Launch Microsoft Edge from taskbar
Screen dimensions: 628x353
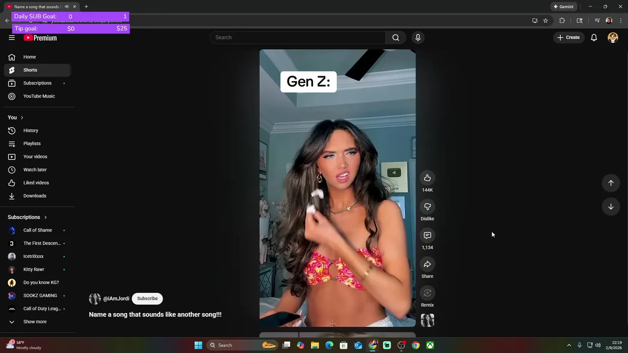coord(329,345)
